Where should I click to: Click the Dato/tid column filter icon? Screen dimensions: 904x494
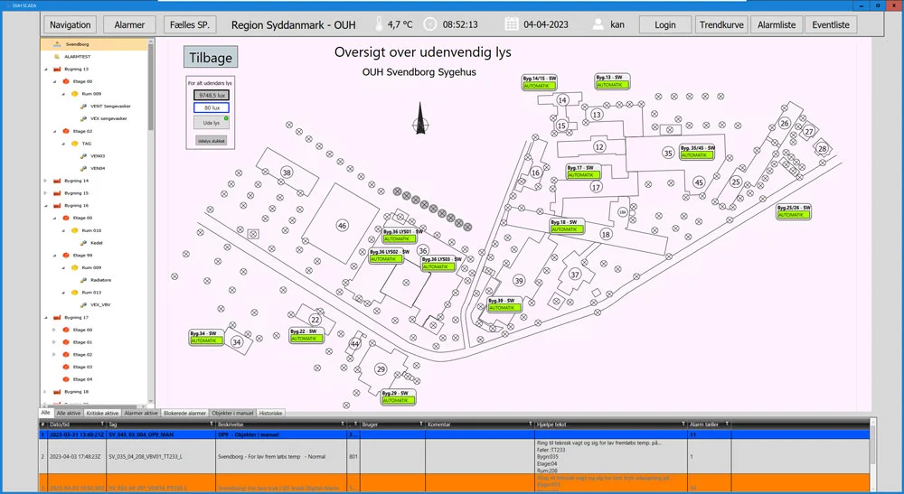[103, 424]
